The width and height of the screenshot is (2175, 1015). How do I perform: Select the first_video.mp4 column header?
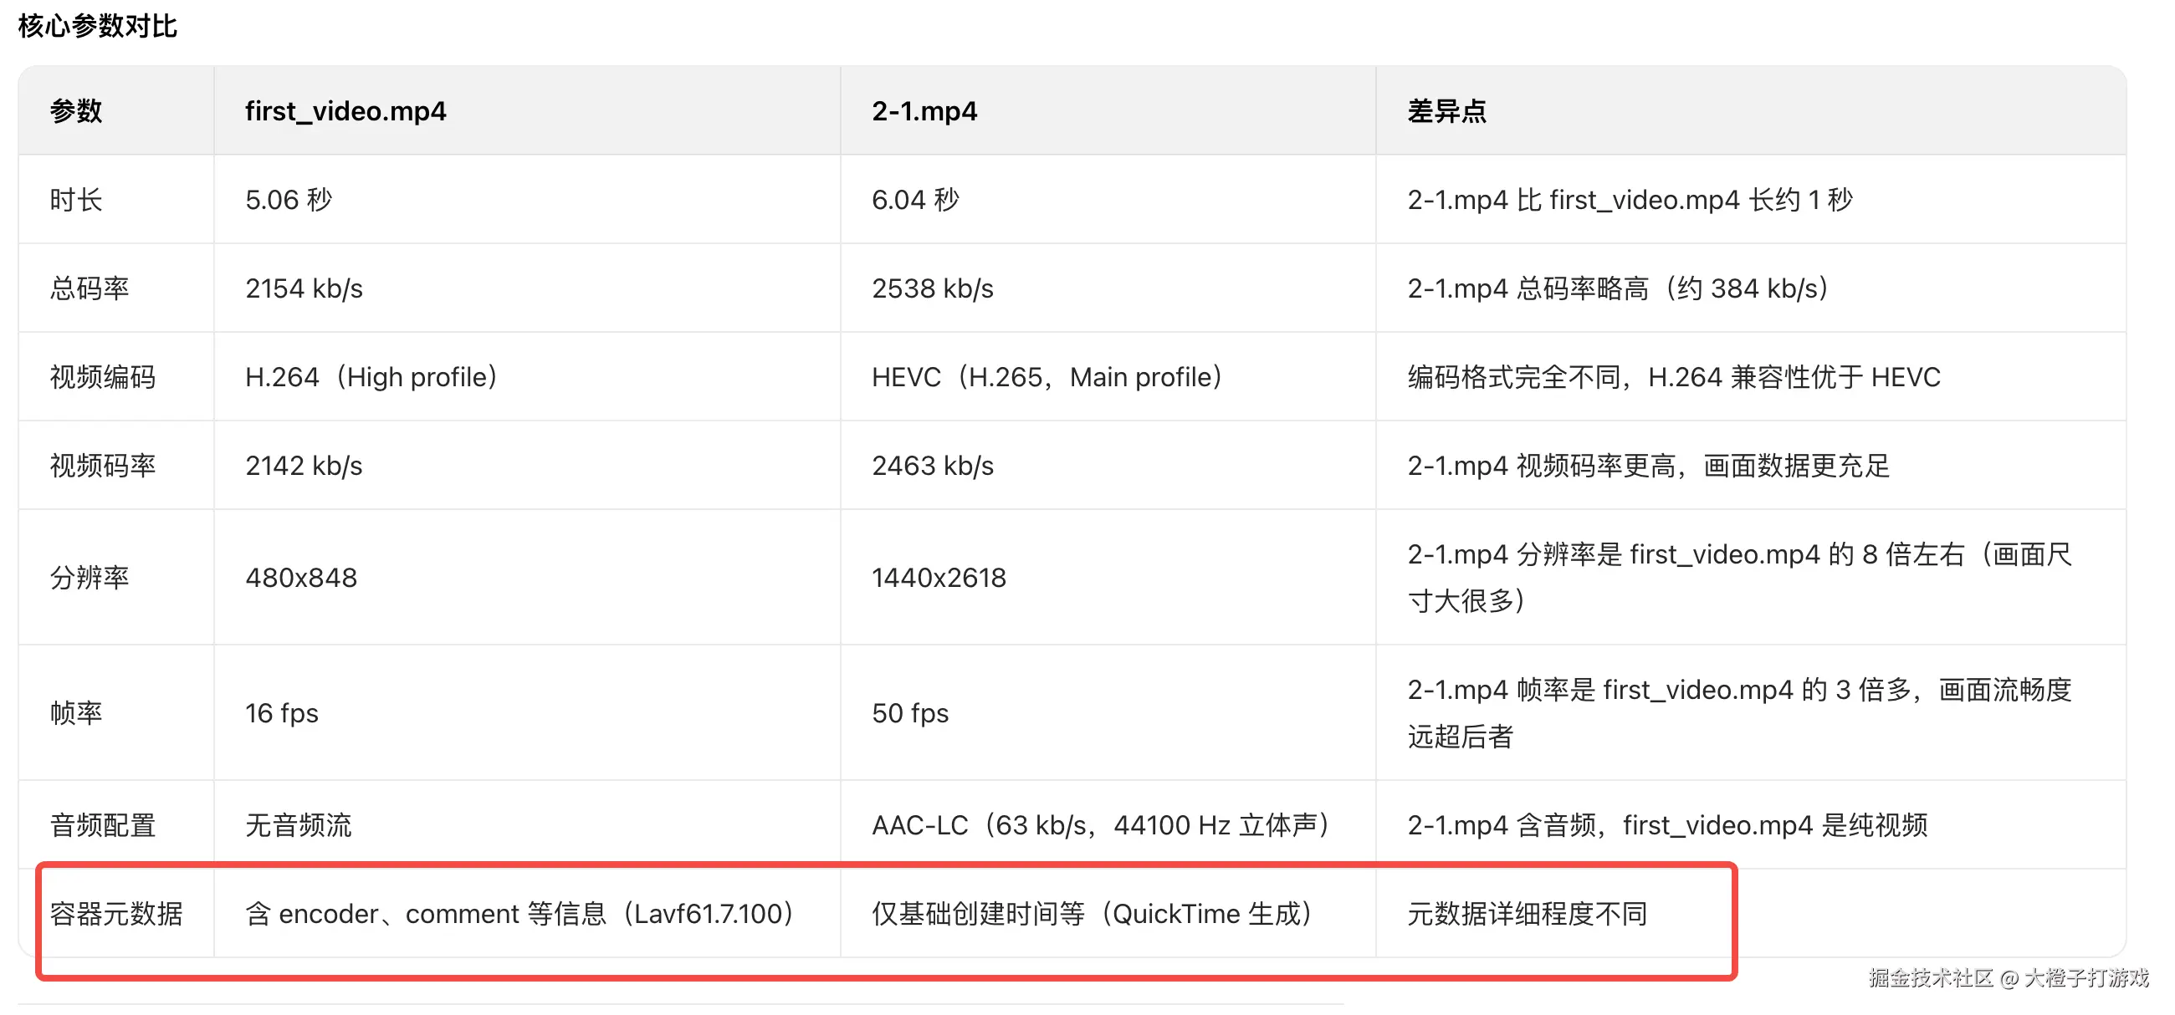coord(345,110)
